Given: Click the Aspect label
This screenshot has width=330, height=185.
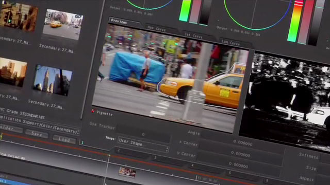Looking at the screenshot, I should [306, 178].
